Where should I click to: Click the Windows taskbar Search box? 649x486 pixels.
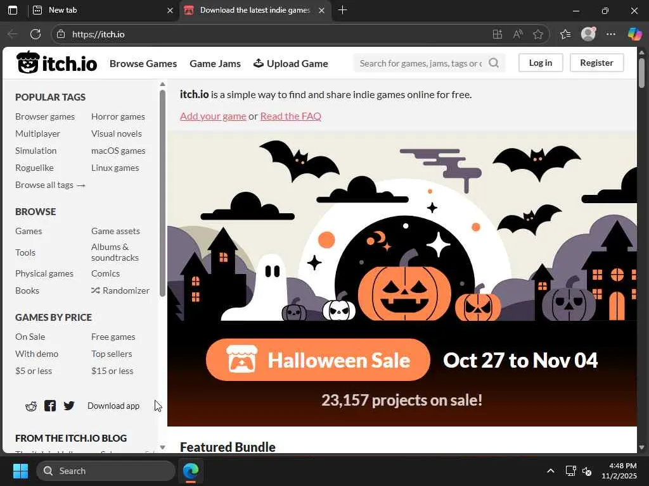(x=106, y=471)
